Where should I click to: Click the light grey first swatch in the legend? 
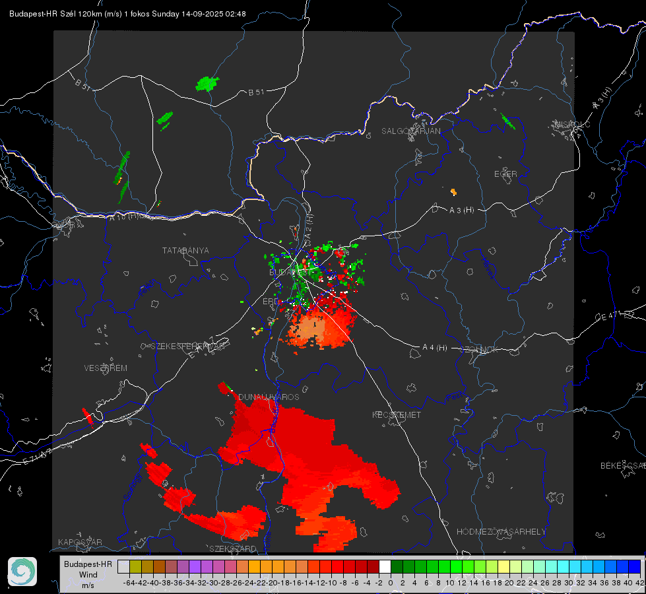(123, 566)
